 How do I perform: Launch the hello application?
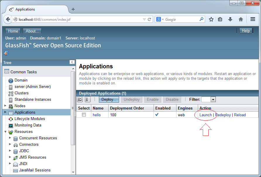pos(205,115)
